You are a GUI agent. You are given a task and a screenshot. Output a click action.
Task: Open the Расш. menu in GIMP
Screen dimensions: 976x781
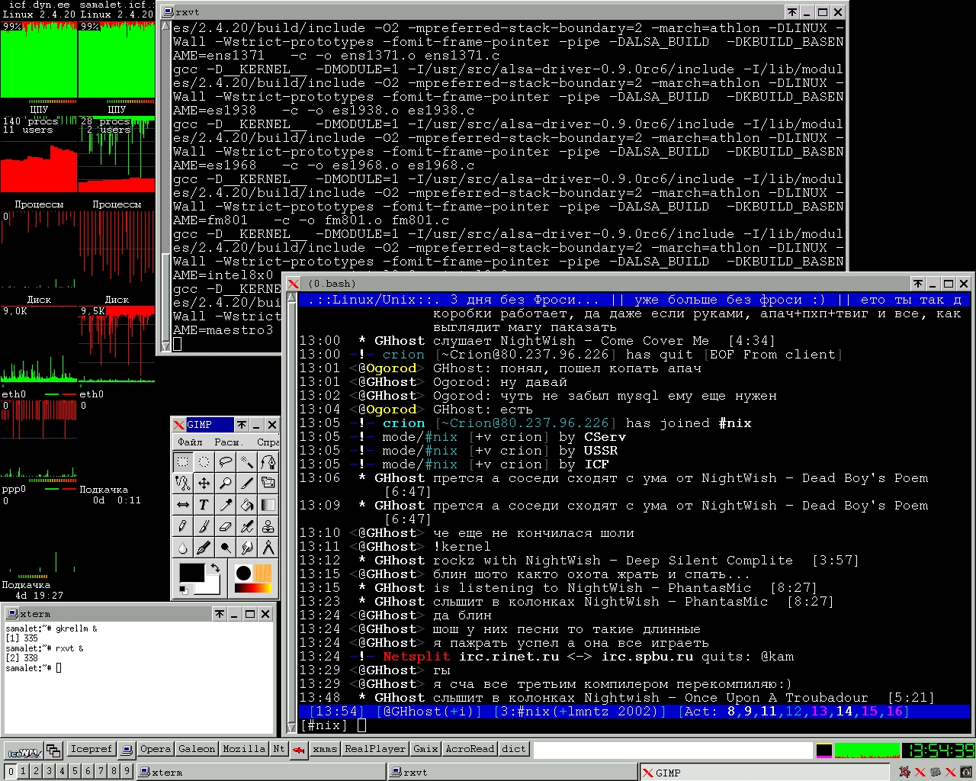coord(227,442)
